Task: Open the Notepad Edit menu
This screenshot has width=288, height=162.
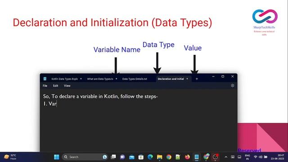Action: point(55,85)
